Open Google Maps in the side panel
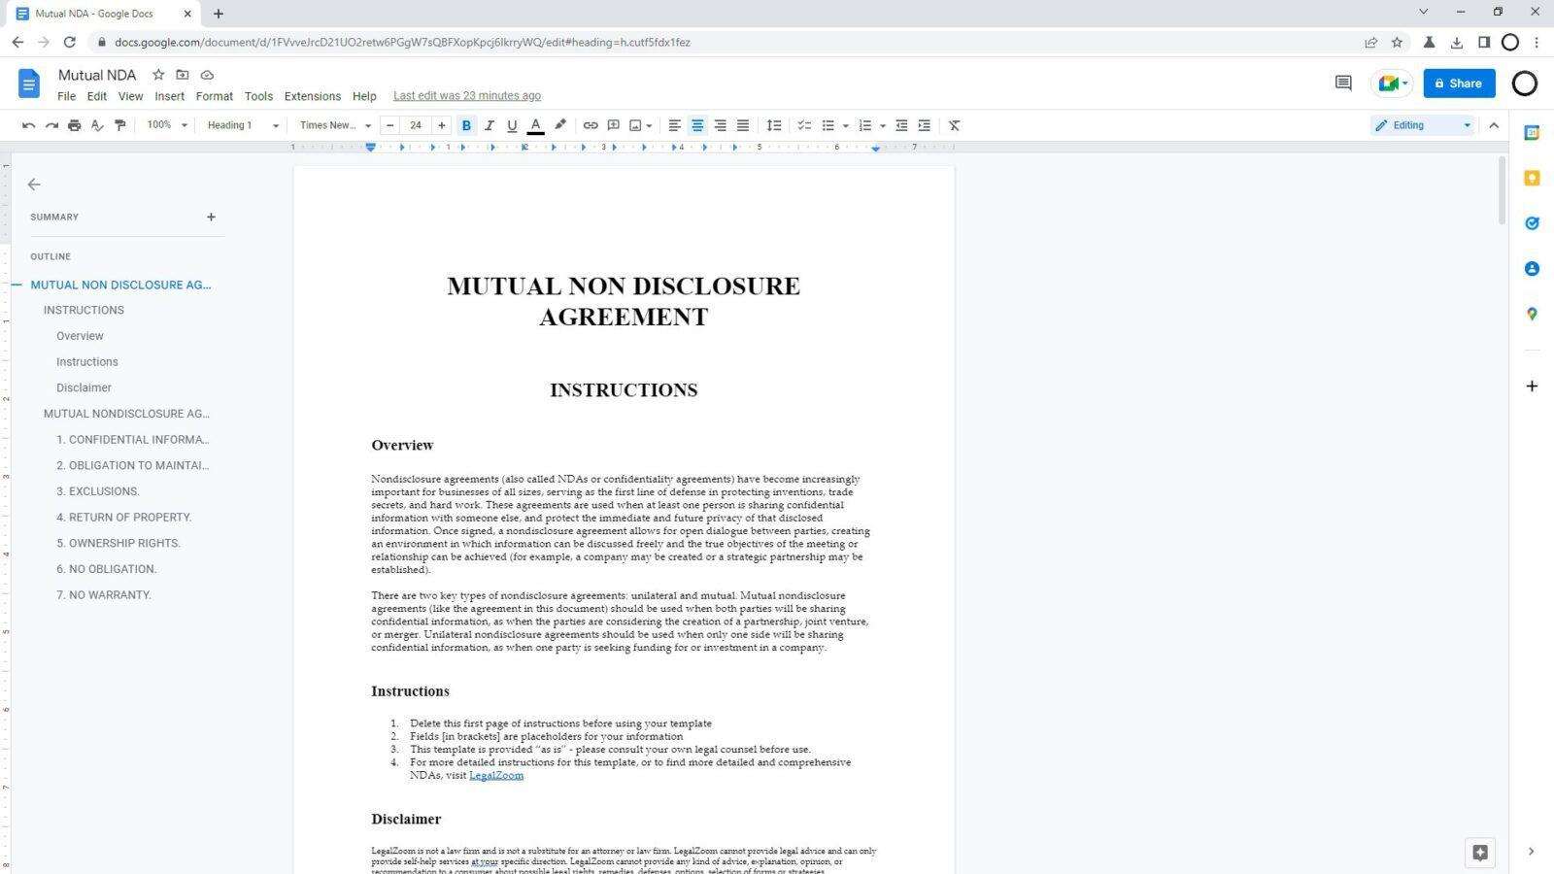The image size is (1554, 874). click(x=1532, y=314)
